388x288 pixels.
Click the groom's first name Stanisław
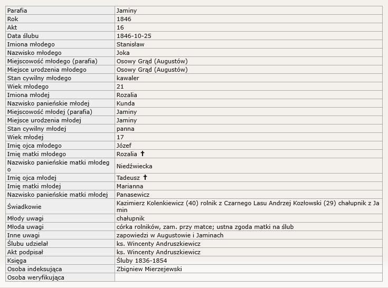tap(130, 44)
